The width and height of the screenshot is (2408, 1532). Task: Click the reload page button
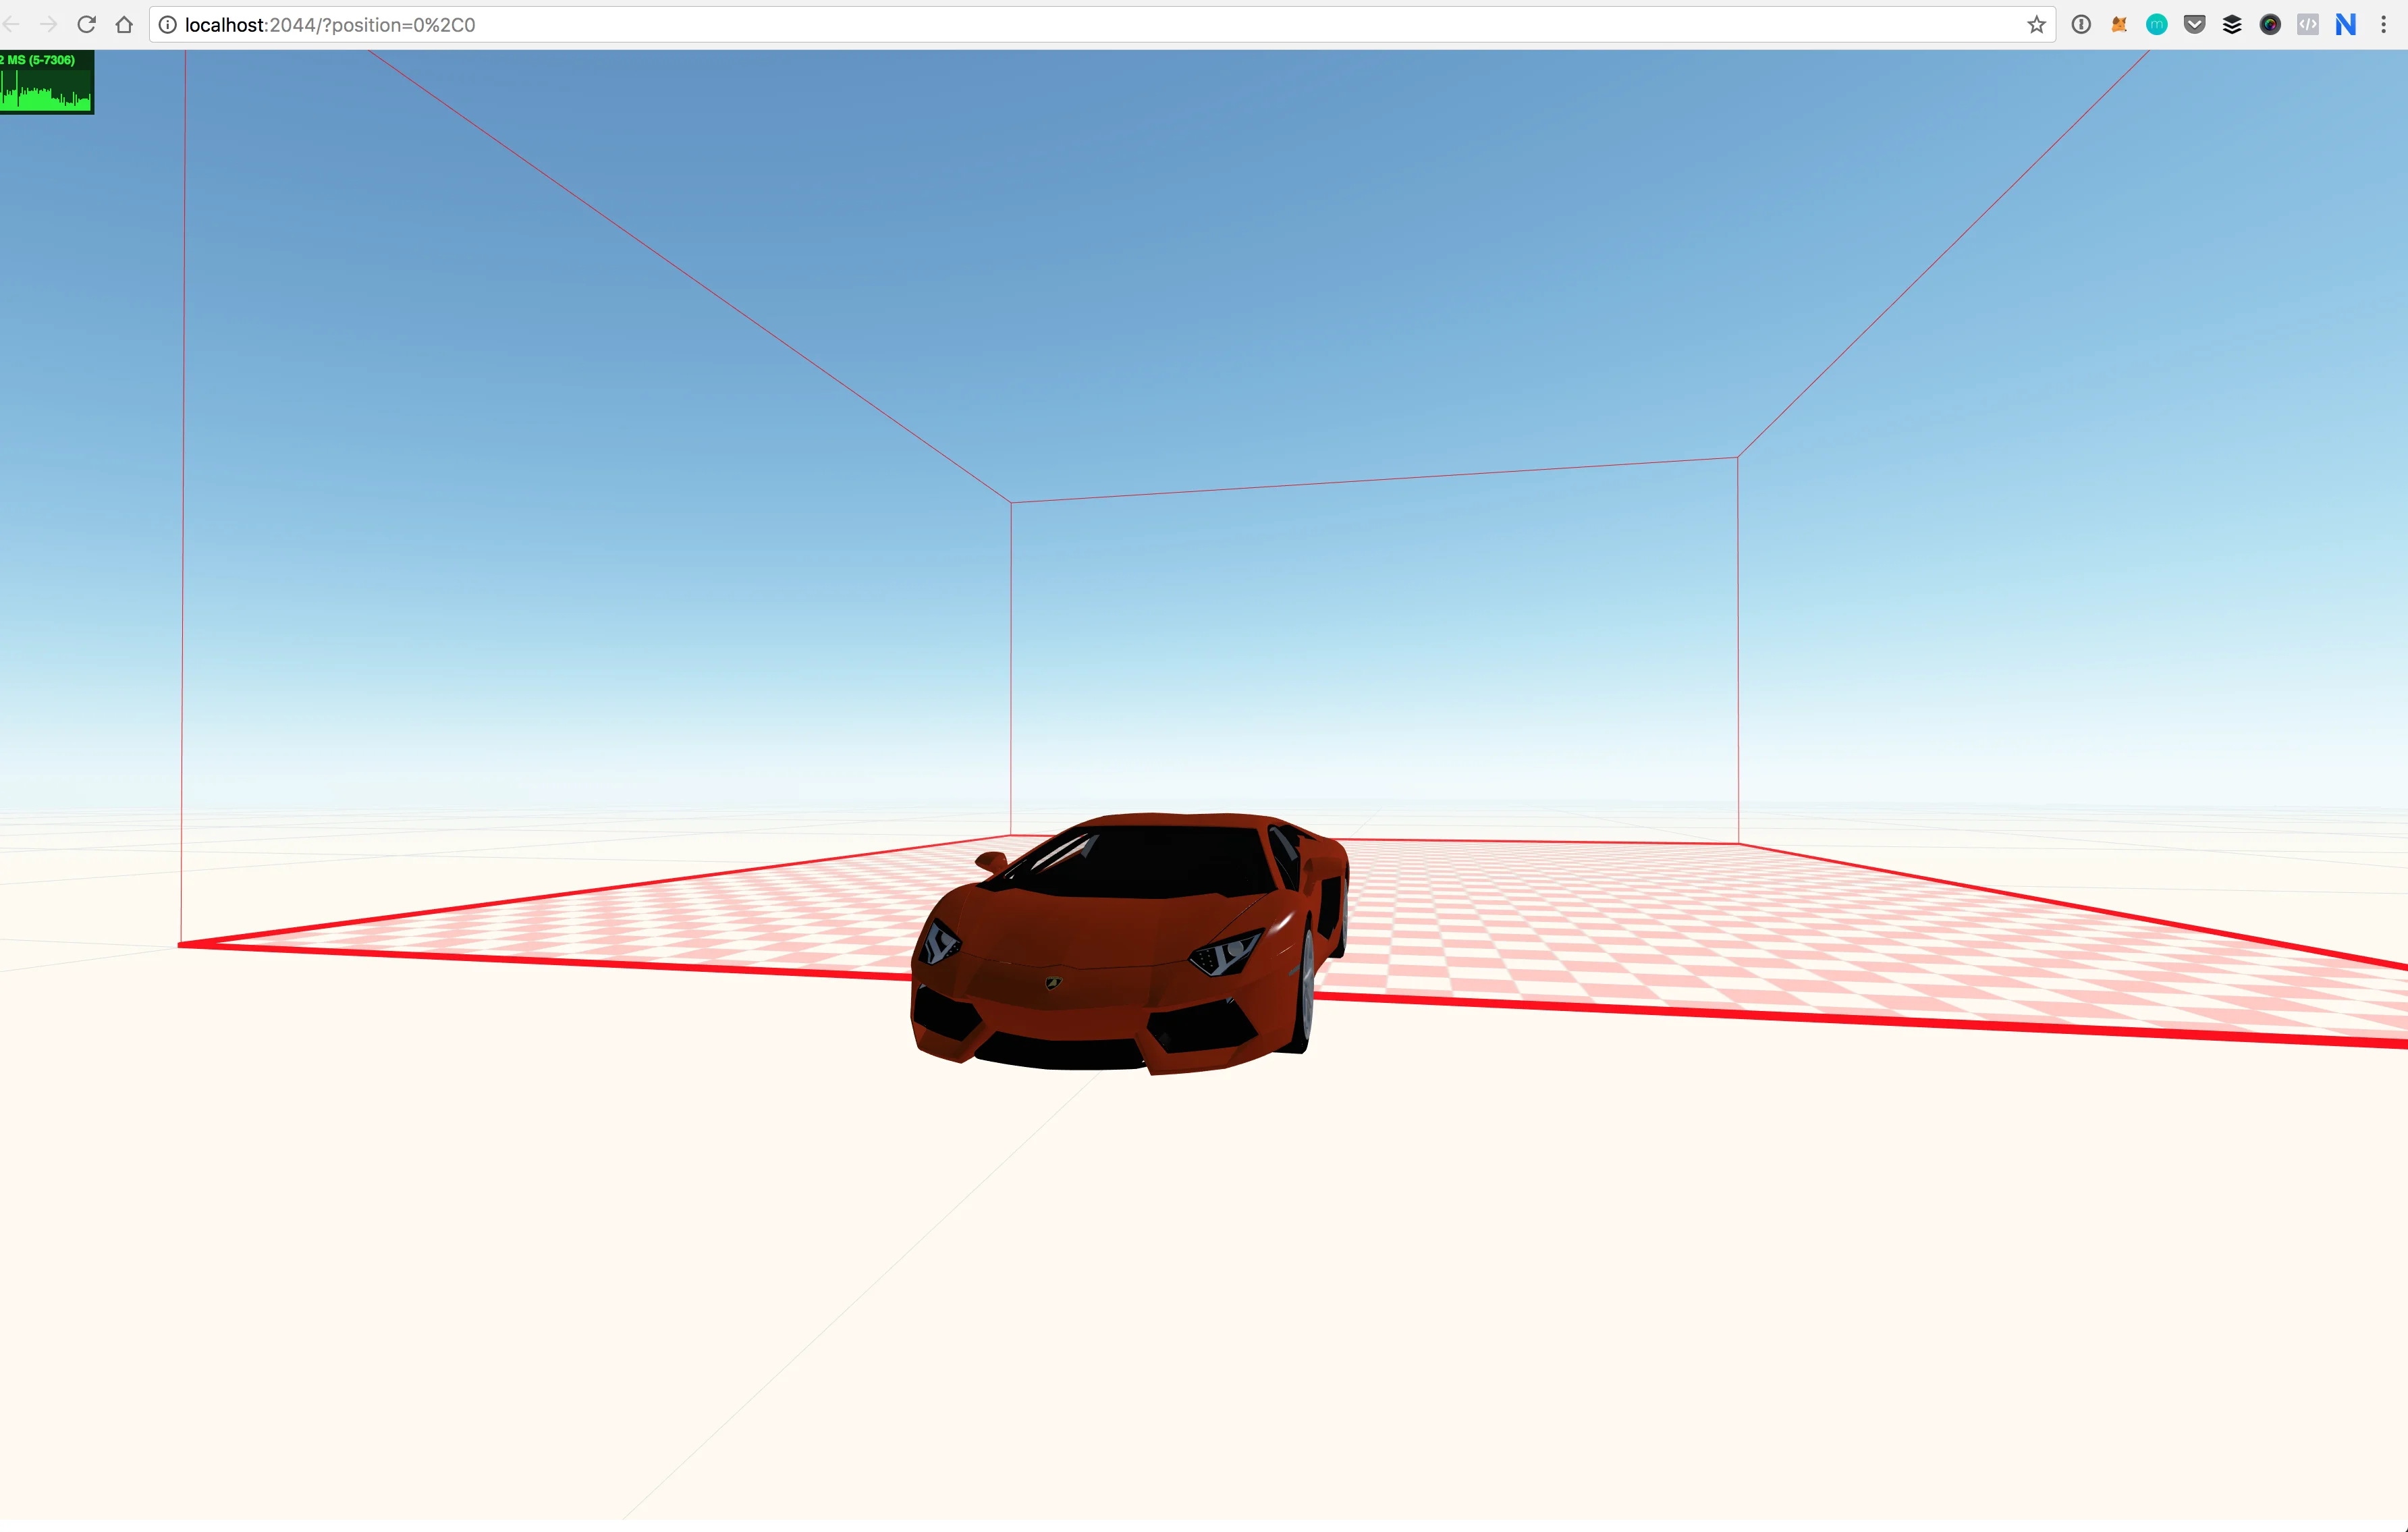tap(86, 25)
